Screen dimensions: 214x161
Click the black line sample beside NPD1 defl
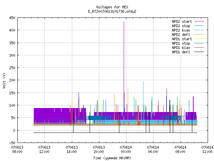coord(199,52)
